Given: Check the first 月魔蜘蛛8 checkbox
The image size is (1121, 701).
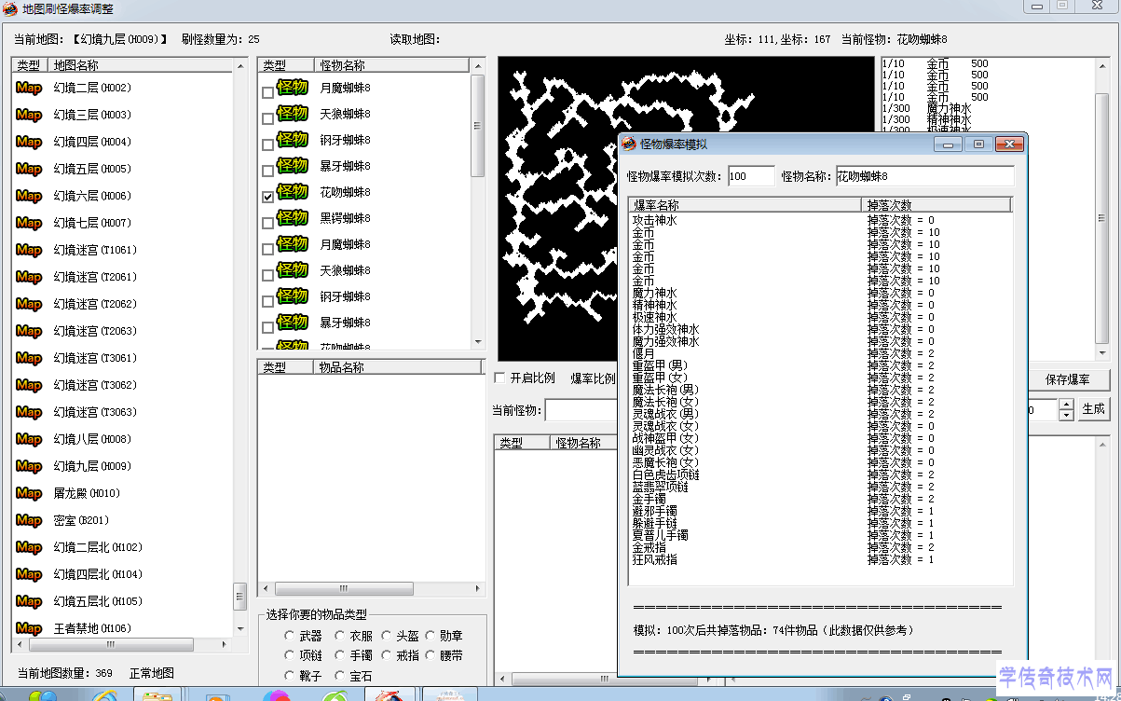Looking at the screenshot, I should click(x=268, y=92).
